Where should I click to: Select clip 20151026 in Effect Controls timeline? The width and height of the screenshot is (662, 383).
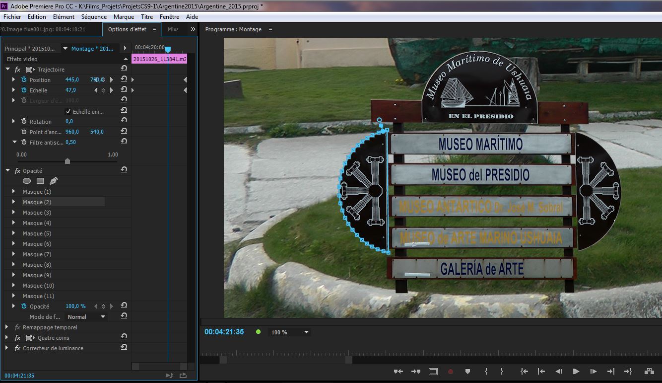(x=159, y=59)
